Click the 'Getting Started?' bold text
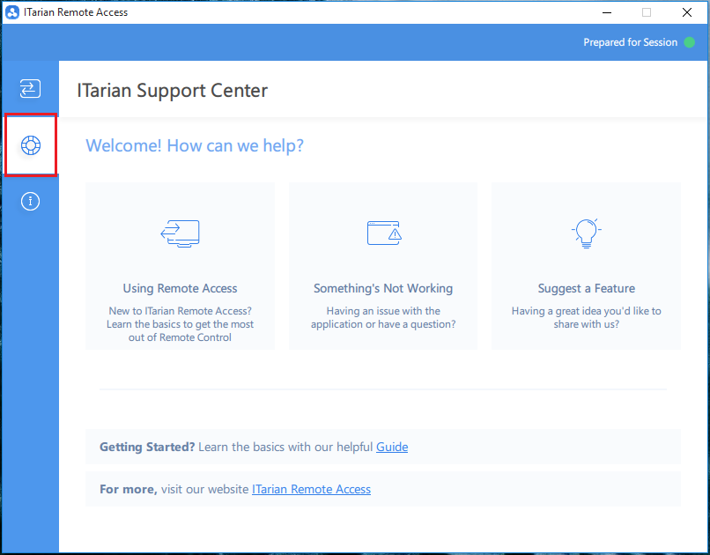 (147, 447)
